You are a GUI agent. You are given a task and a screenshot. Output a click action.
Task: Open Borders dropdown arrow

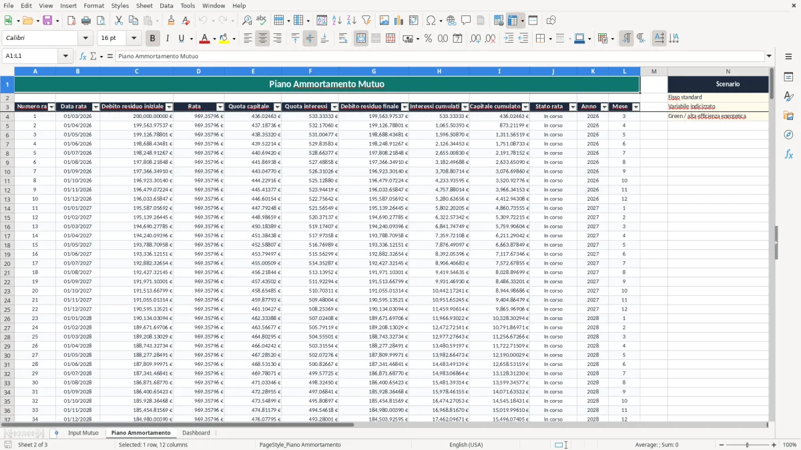click(x=549, y=39)
